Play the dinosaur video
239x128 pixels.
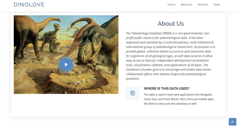click(x=66, y=64)
